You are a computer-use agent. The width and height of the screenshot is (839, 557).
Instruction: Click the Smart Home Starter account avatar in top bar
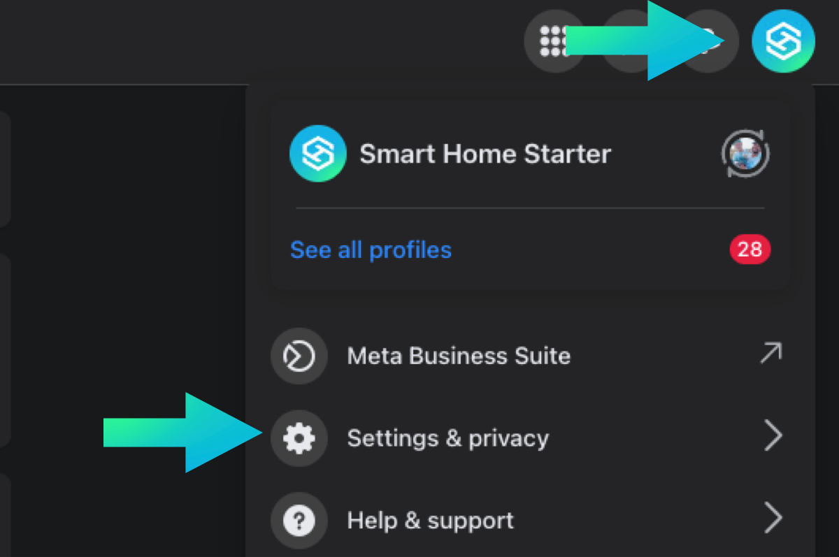pyautogui.click(x=783, y=41)
